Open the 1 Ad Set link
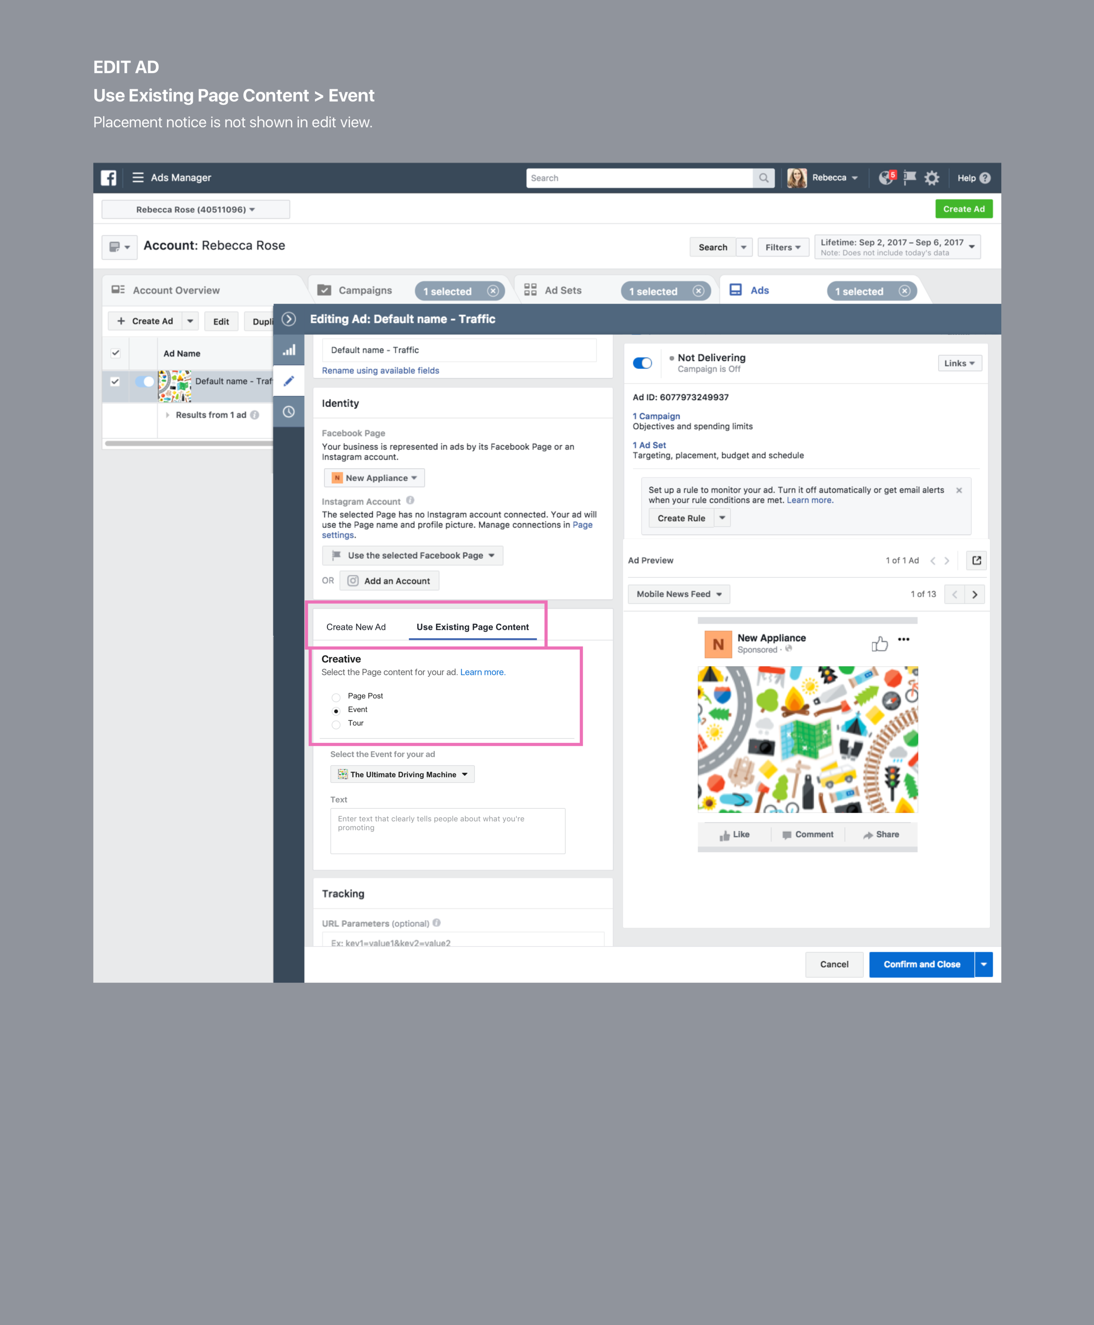The image size is (1094, 1325). pyautogui.click(x=649, y=445)
